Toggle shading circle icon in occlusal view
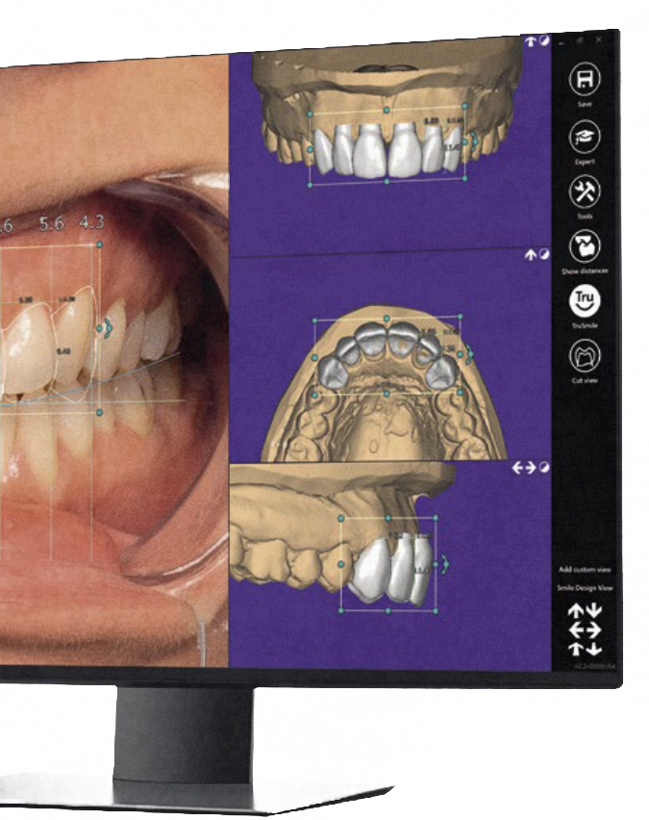The height and width of the screenshot is (820, 649). 543,254
